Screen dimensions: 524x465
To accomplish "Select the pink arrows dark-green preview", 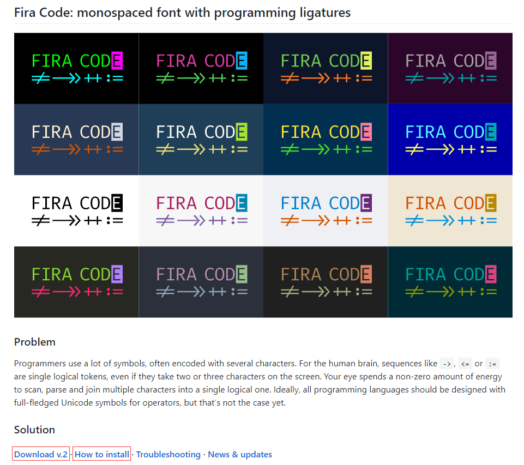I will (76, 282).
